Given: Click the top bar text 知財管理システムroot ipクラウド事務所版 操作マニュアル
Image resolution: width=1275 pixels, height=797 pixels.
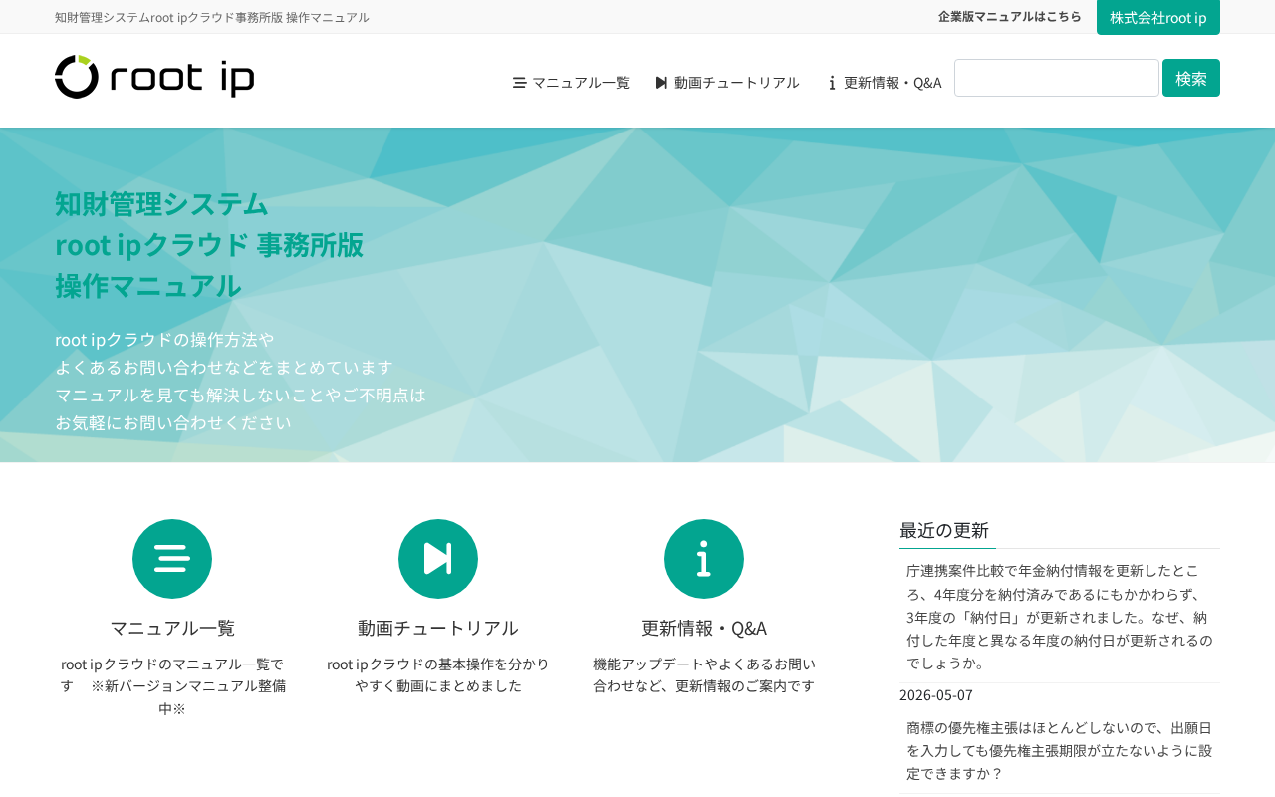Looking at the screenshot, I should pos(212,17).
